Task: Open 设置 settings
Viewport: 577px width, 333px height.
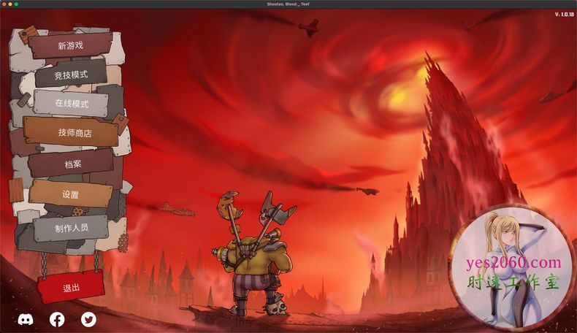Action: point(71,195)
